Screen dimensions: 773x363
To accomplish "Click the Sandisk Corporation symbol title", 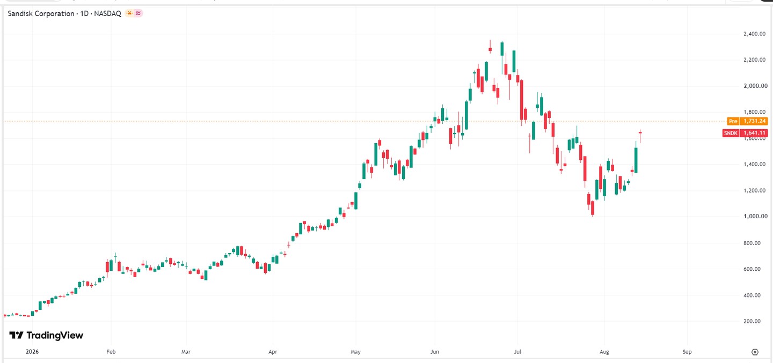I will [x=40, y=13].
